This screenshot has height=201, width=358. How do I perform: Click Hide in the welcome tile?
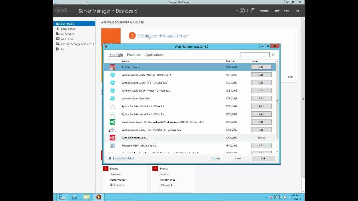click(291, 77)
